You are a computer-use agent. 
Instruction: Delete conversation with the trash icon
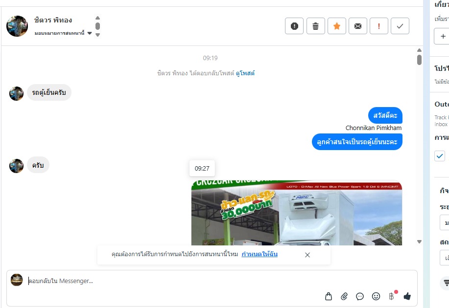tap(315, 26)
